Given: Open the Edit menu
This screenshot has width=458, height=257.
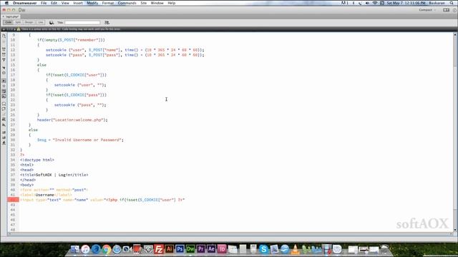Looking at the screenshot, I should pyautogui.click(x=54, y=3).
